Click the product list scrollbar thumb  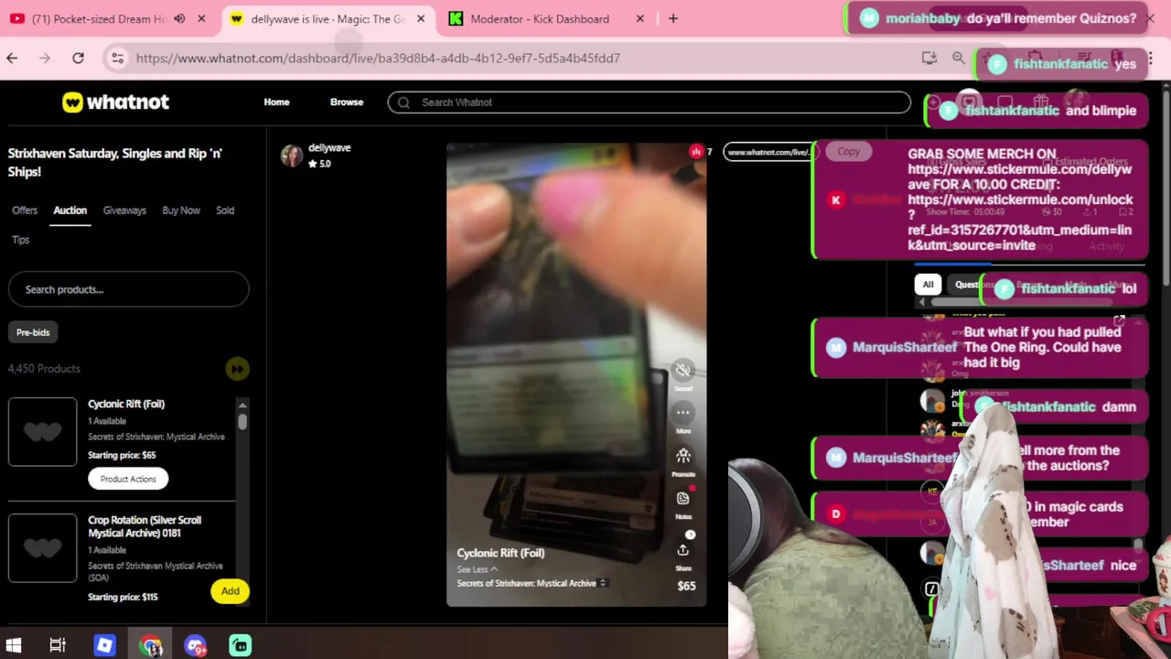[x=242, y=421]
